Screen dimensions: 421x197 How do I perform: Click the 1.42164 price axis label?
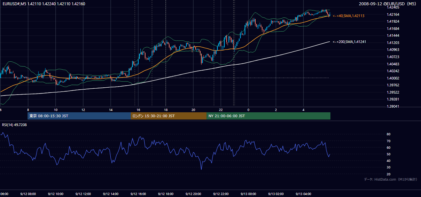[x=393, y=14]
